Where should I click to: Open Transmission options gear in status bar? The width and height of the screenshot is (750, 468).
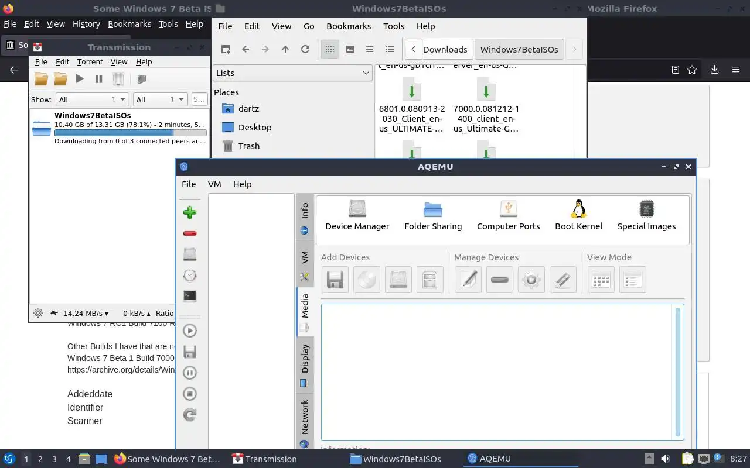[38, 313]
